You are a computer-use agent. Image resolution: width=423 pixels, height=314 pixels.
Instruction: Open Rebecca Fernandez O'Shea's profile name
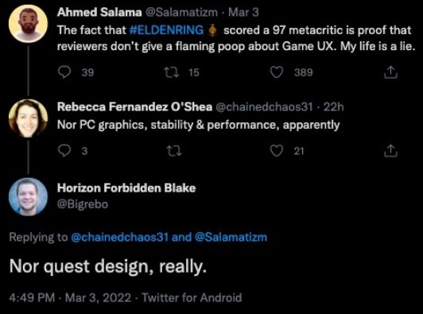click(134, 107)
